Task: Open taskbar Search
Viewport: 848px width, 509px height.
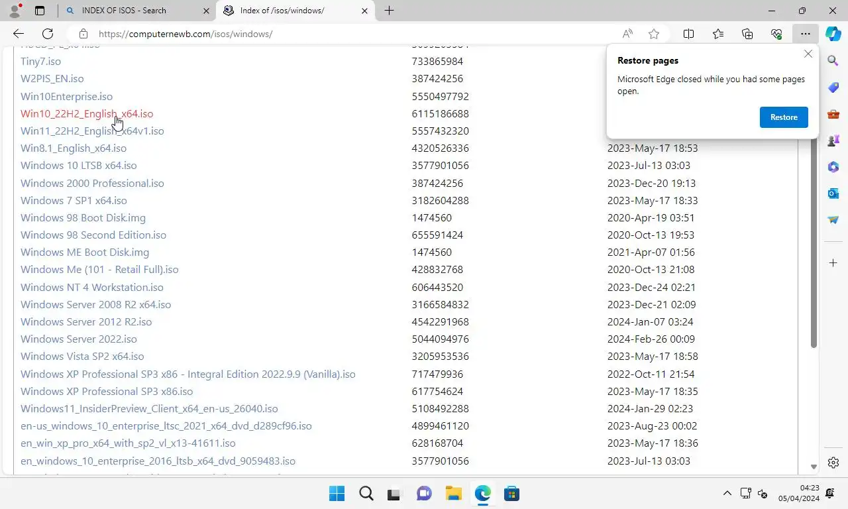Action: [366, 493]
